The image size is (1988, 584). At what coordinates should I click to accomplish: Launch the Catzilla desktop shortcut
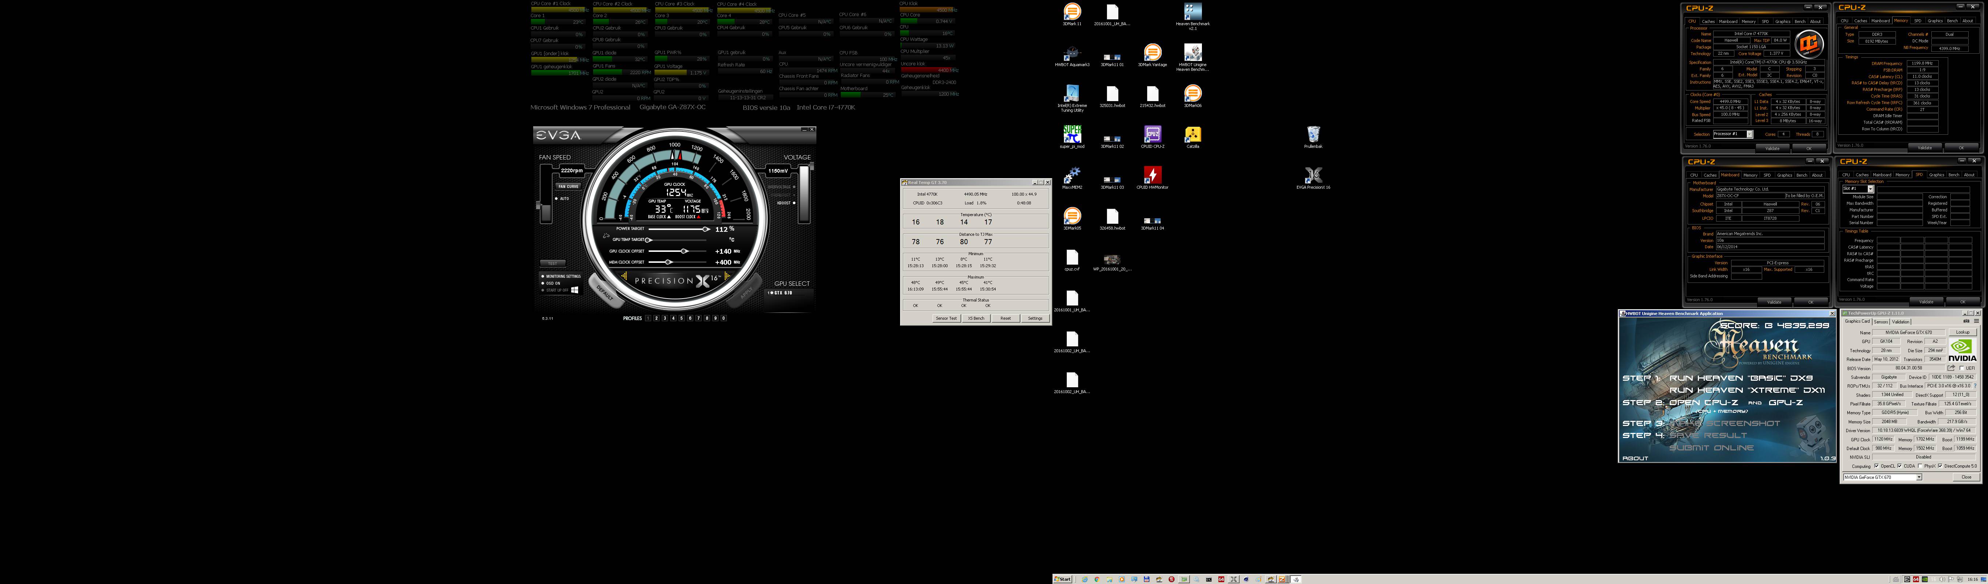click(1192, 137)
